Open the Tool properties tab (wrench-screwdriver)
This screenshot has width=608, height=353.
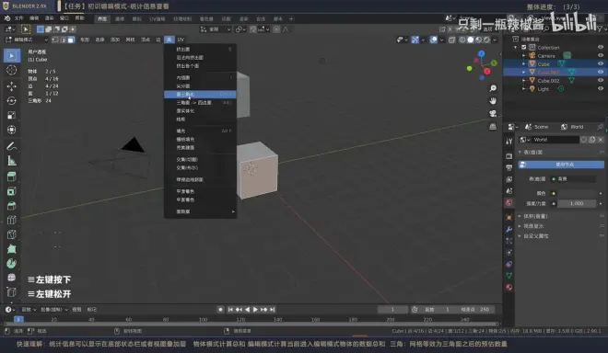(509, 142)
